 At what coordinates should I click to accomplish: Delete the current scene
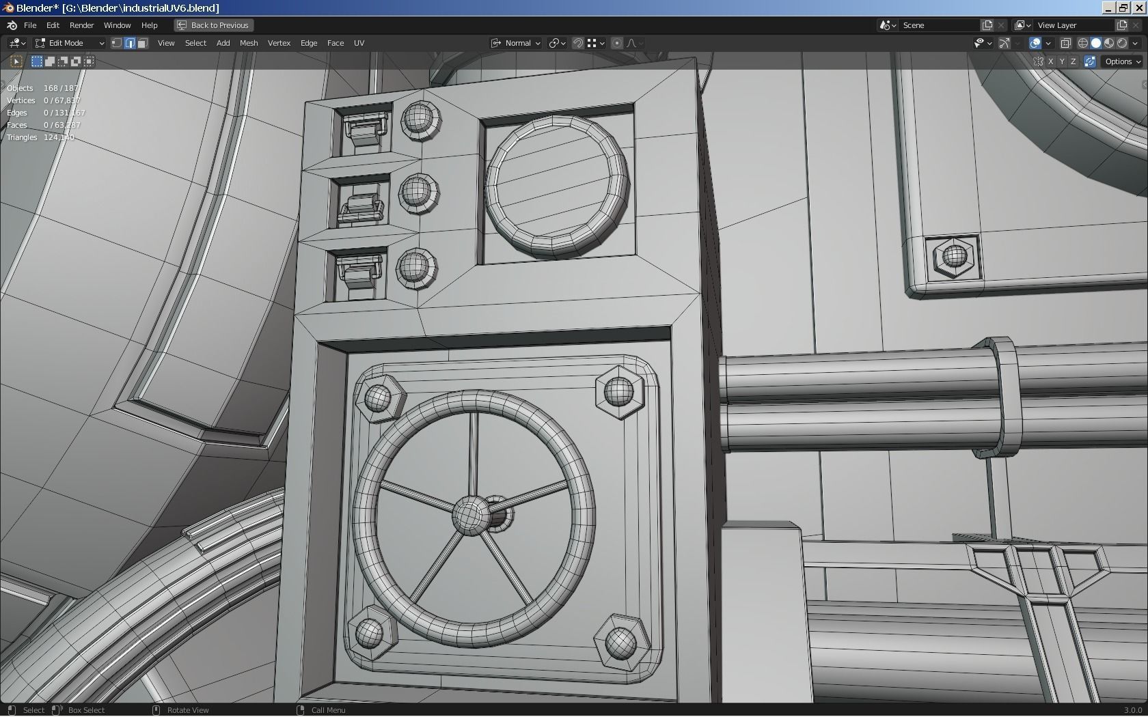[x=1001, y=25]
